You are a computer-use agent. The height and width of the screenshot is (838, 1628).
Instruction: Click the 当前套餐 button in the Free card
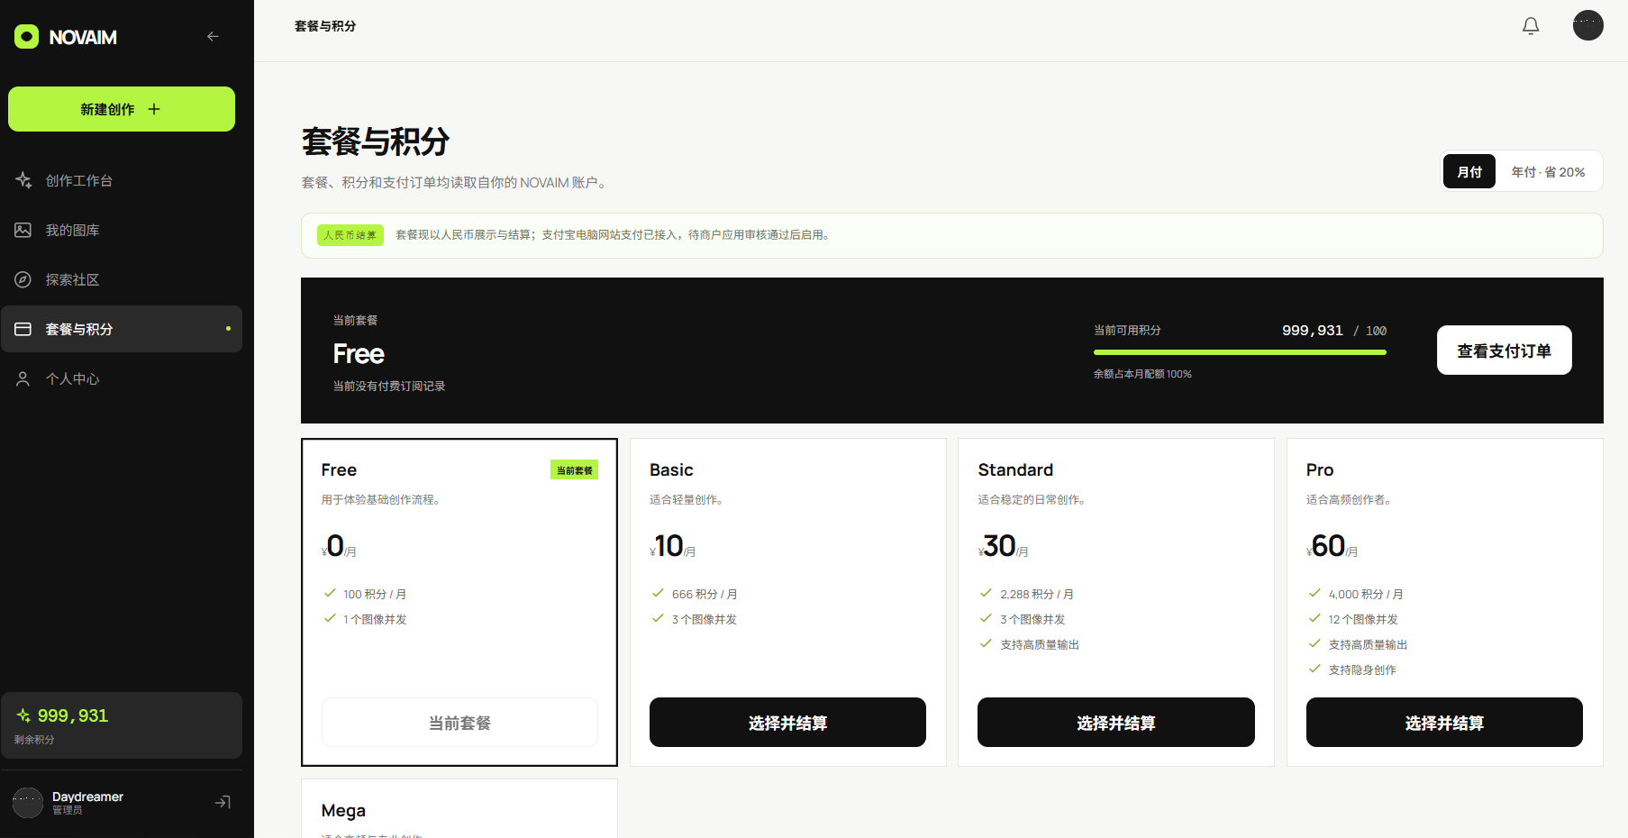tap(459, 723)
